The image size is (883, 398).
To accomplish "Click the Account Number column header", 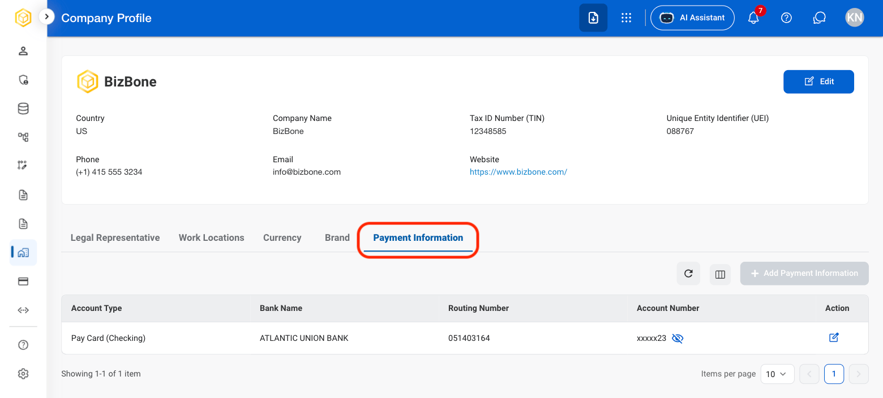I will coord(668,308).
